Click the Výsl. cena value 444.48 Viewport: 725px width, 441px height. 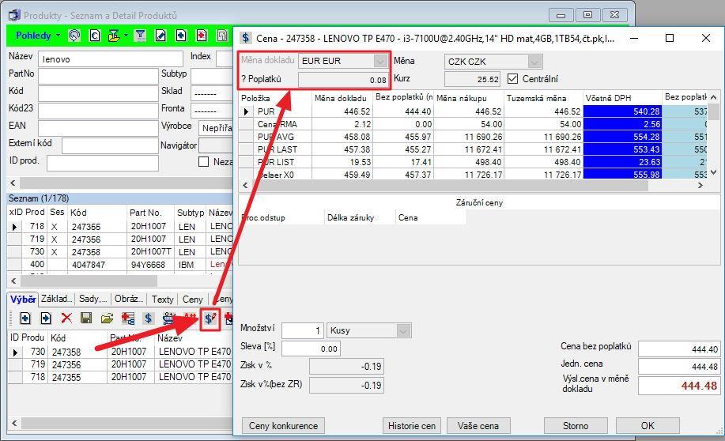point(678,386)
